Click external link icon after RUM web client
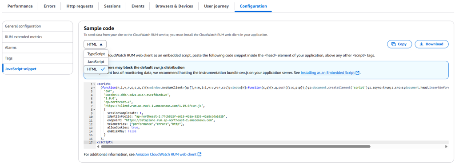The width and height of the screenshot is (455, 164). (200, 154)
